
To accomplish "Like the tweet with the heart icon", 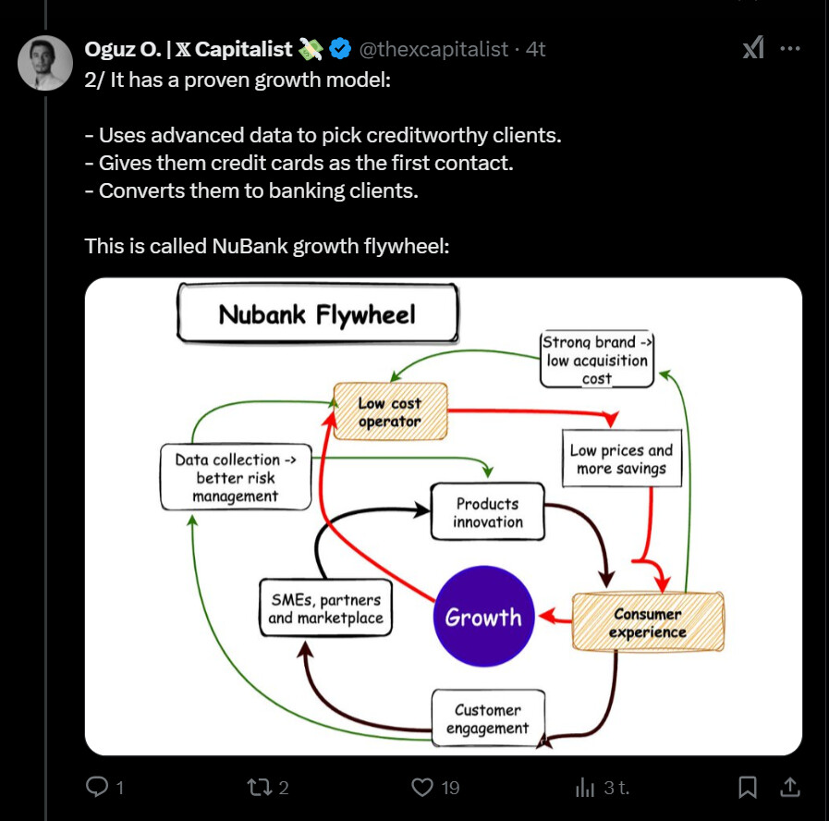I will point(422,787).
